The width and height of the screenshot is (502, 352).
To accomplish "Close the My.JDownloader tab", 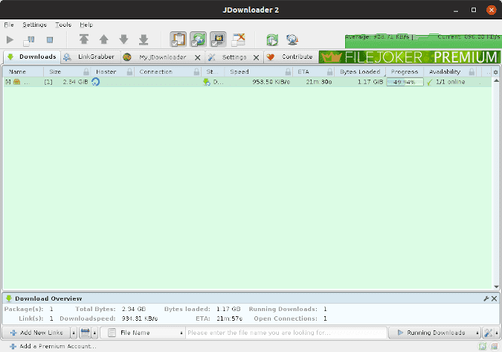I will (x=198, y=57).
